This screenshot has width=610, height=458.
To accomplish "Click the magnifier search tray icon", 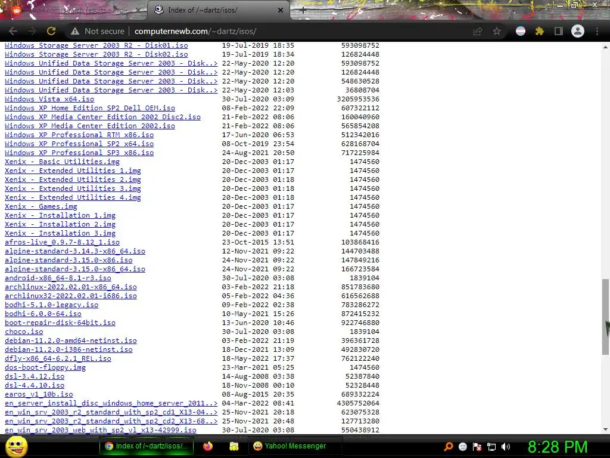I will coord(449,447).
